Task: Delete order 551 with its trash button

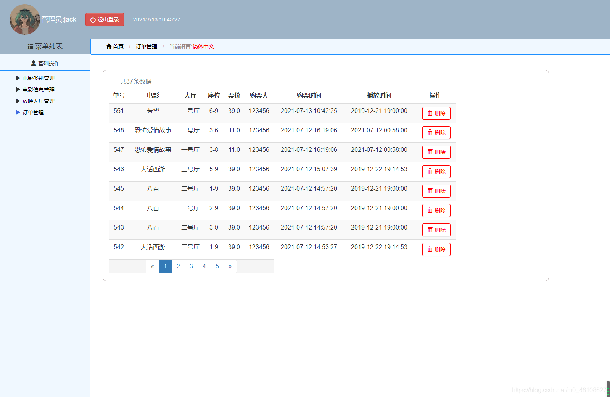Action: [436, 113]
